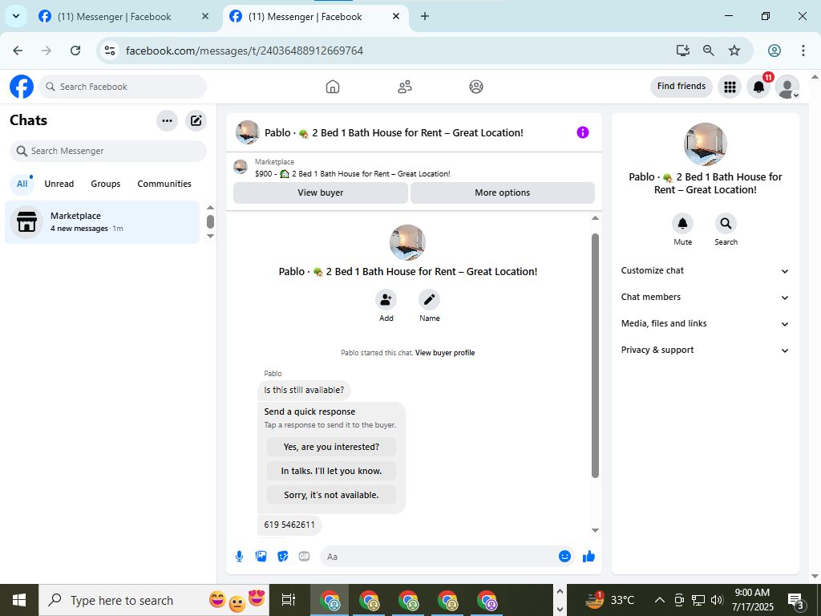821x616 pixels.
Task: Select the All chats filter
Action: click(x=22, y=184)
